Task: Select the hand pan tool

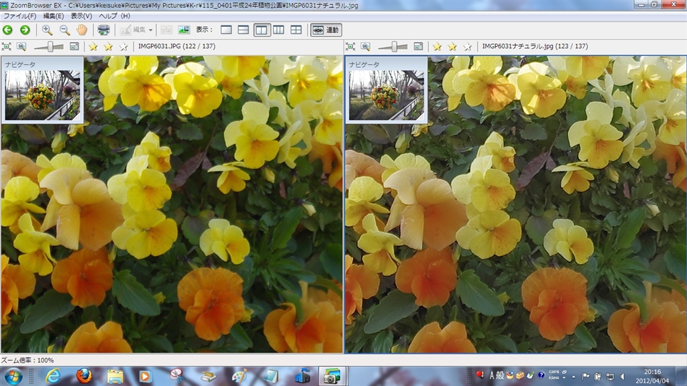Action: [82, 29]
